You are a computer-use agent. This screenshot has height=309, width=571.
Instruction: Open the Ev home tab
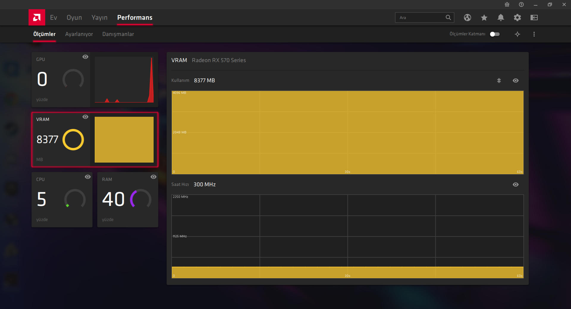tap(54, 18)
